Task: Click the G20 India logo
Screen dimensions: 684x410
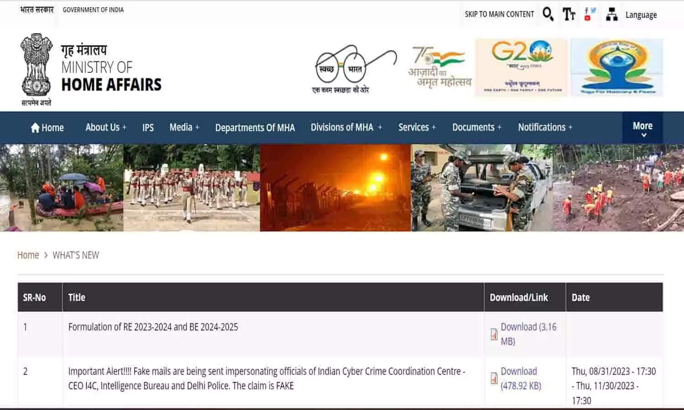Action: coord(521,67)
